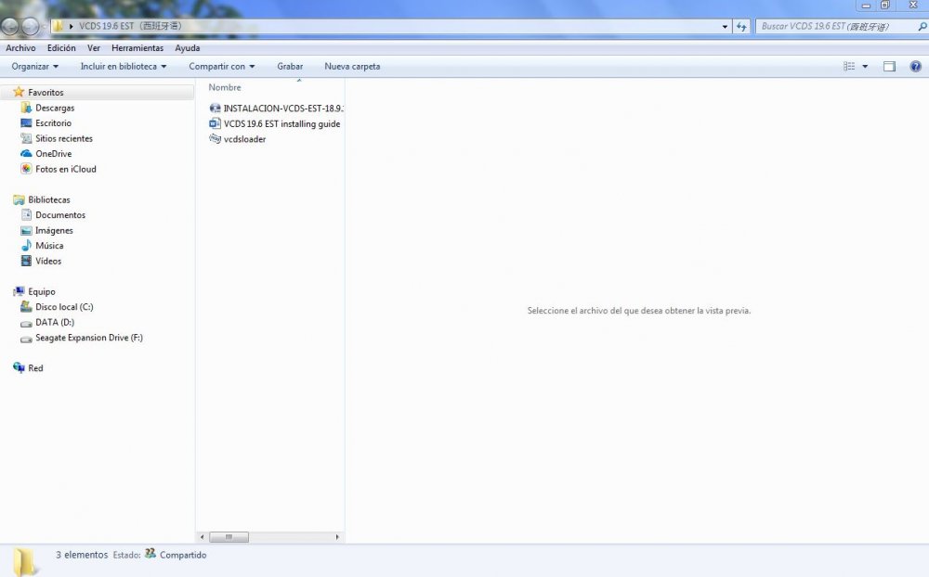Viewport: 929px width, 577px height.
Task: Select the vcdsloader file name
Action: tap(244, 139)
